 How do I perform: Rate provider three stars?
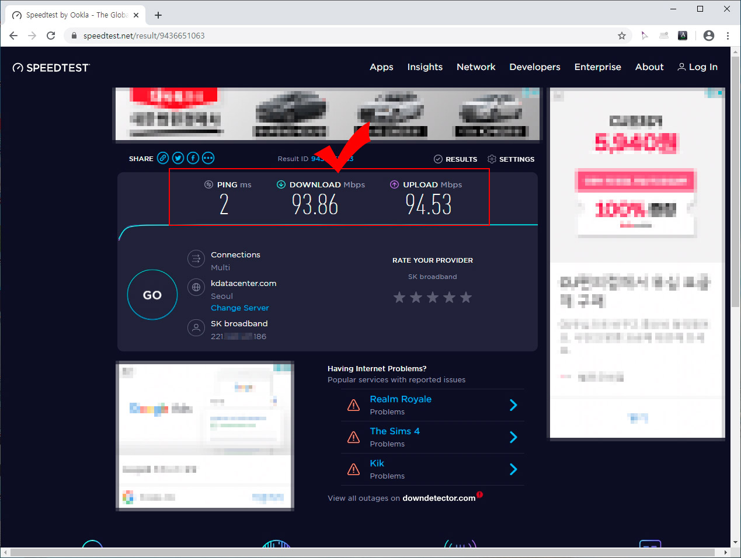tap(433, 298)
